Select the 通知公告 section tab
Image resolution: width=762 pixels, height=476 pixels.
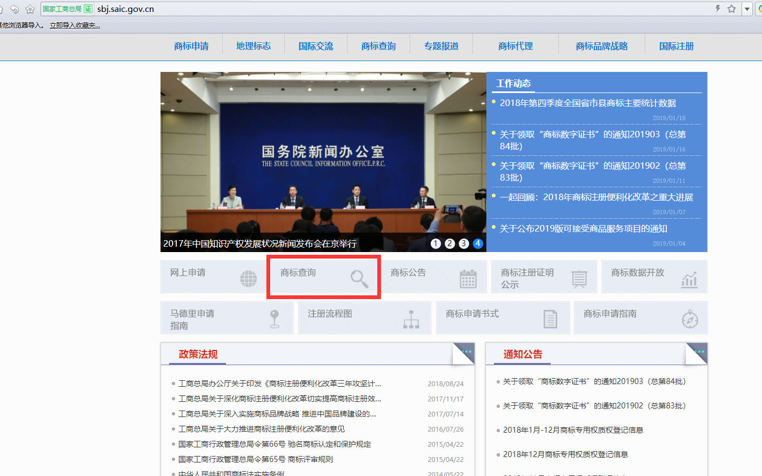[523, 354]
